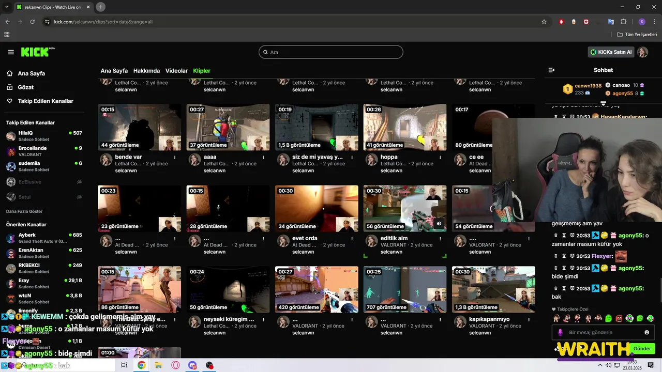Open the hamburger sidebar menu
Viewport: 662px width, 372px height.
pyautogui.click(x=11, y=52)
